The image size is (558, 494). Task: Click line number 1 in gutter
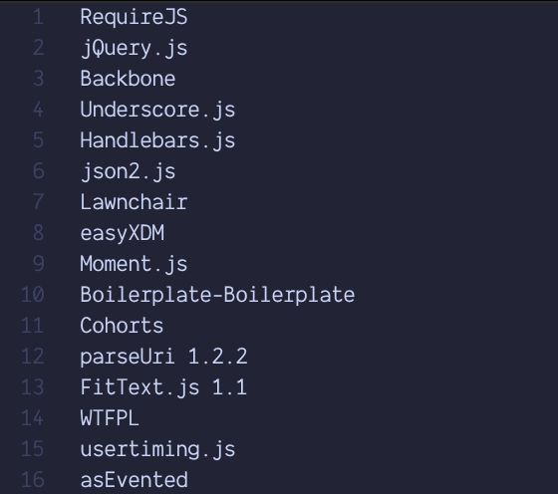[39, 17]
